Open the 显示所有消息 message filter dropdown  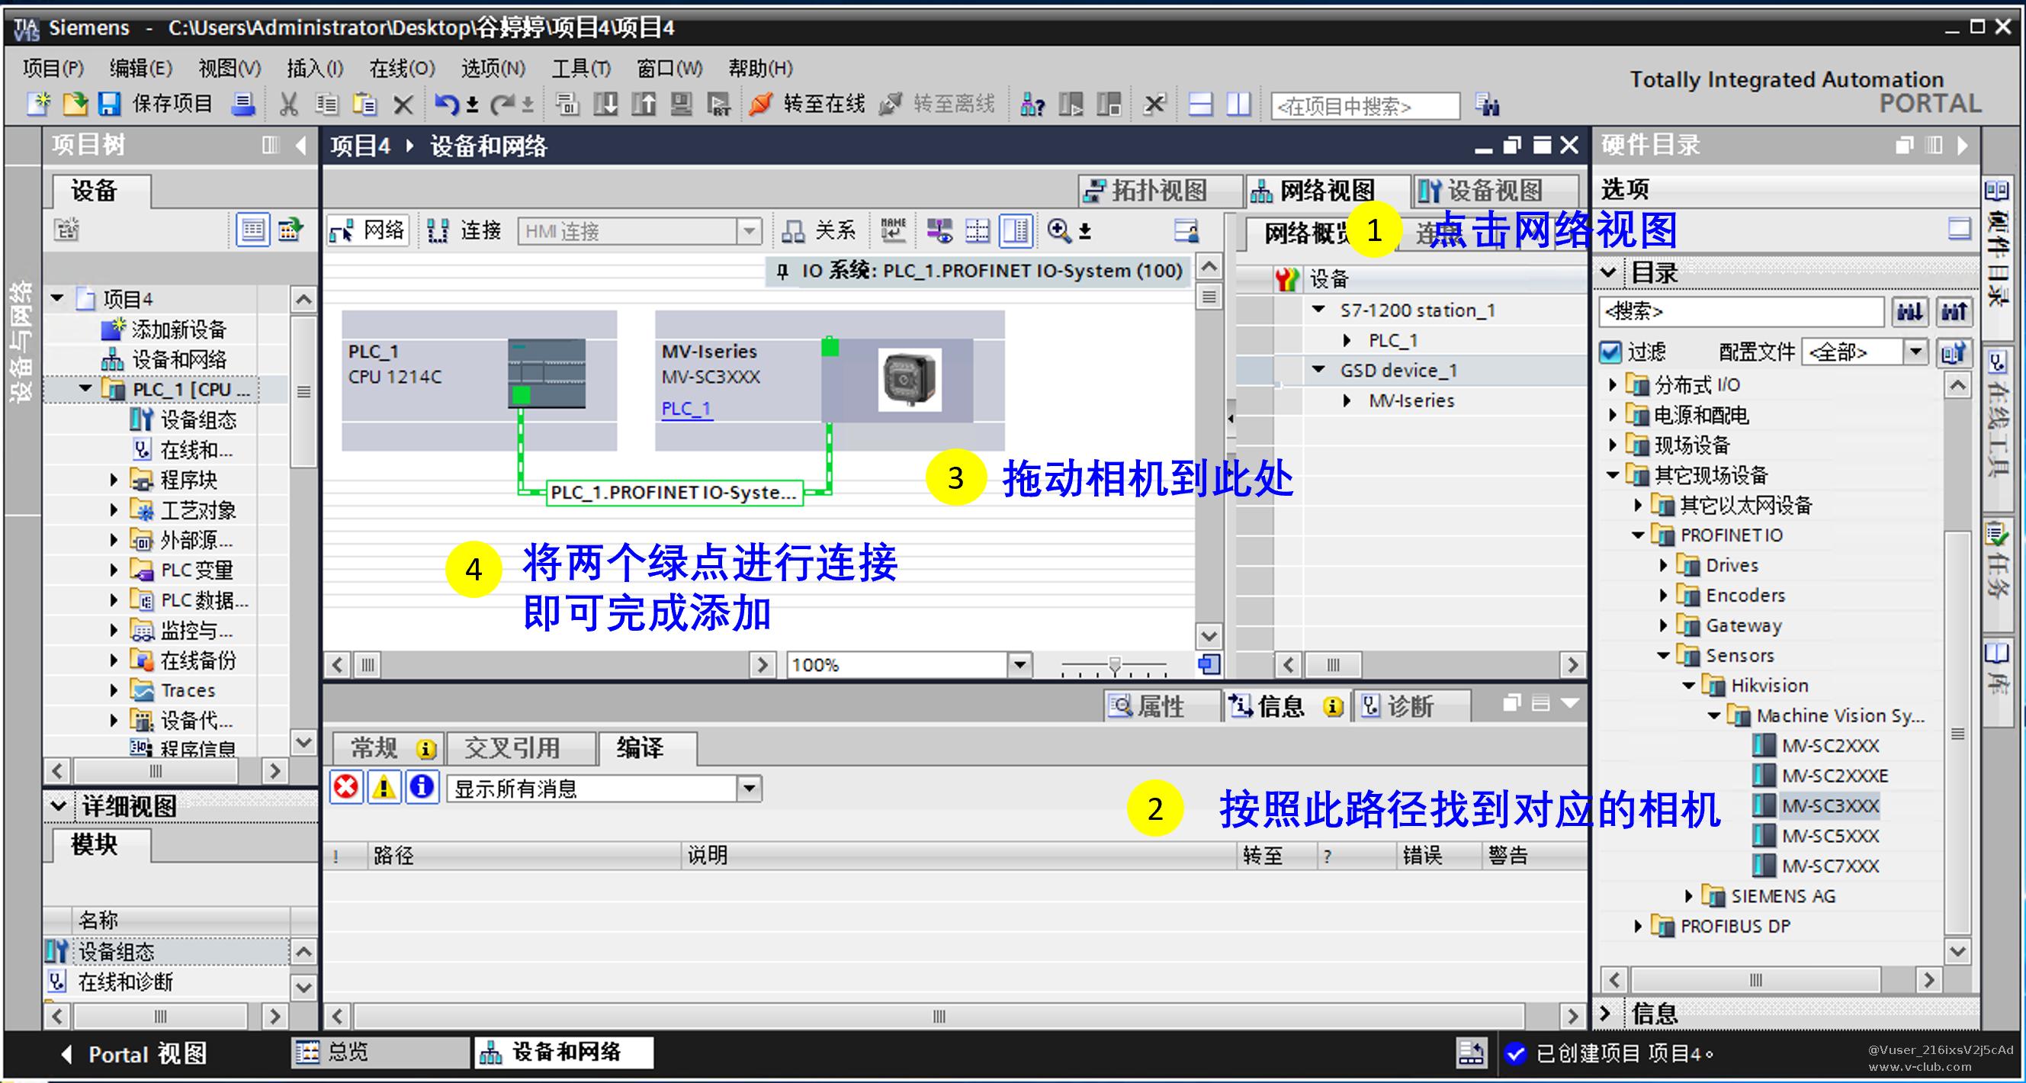click(x=750, y=788)
